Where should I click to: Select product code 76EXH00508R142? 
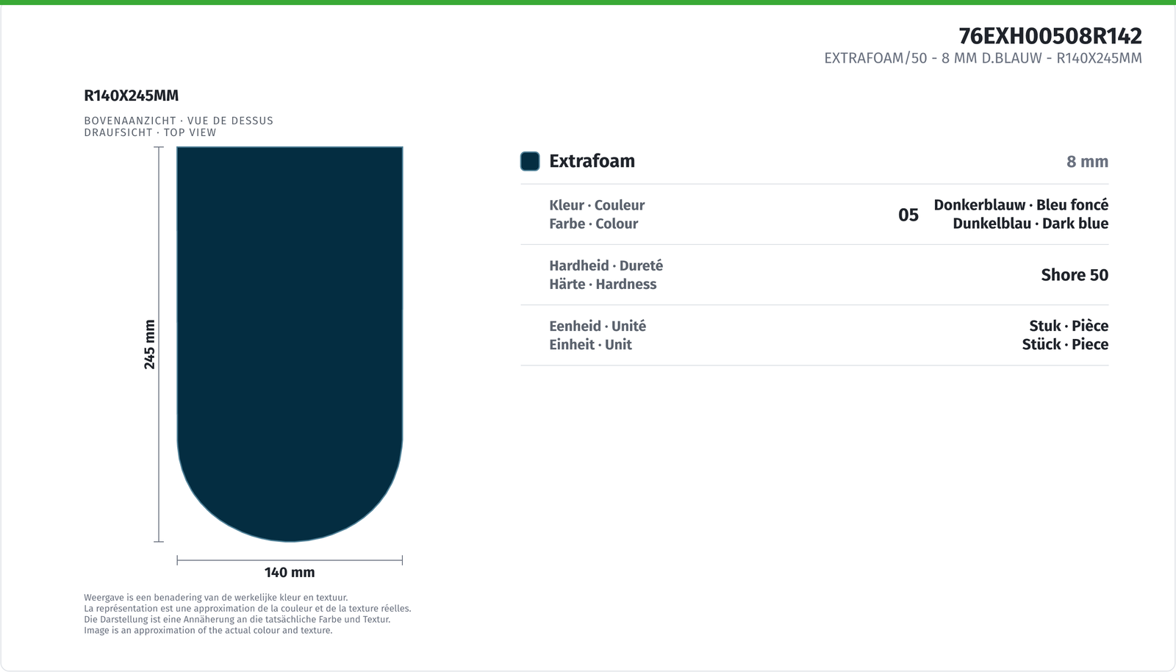(1050, 35)
